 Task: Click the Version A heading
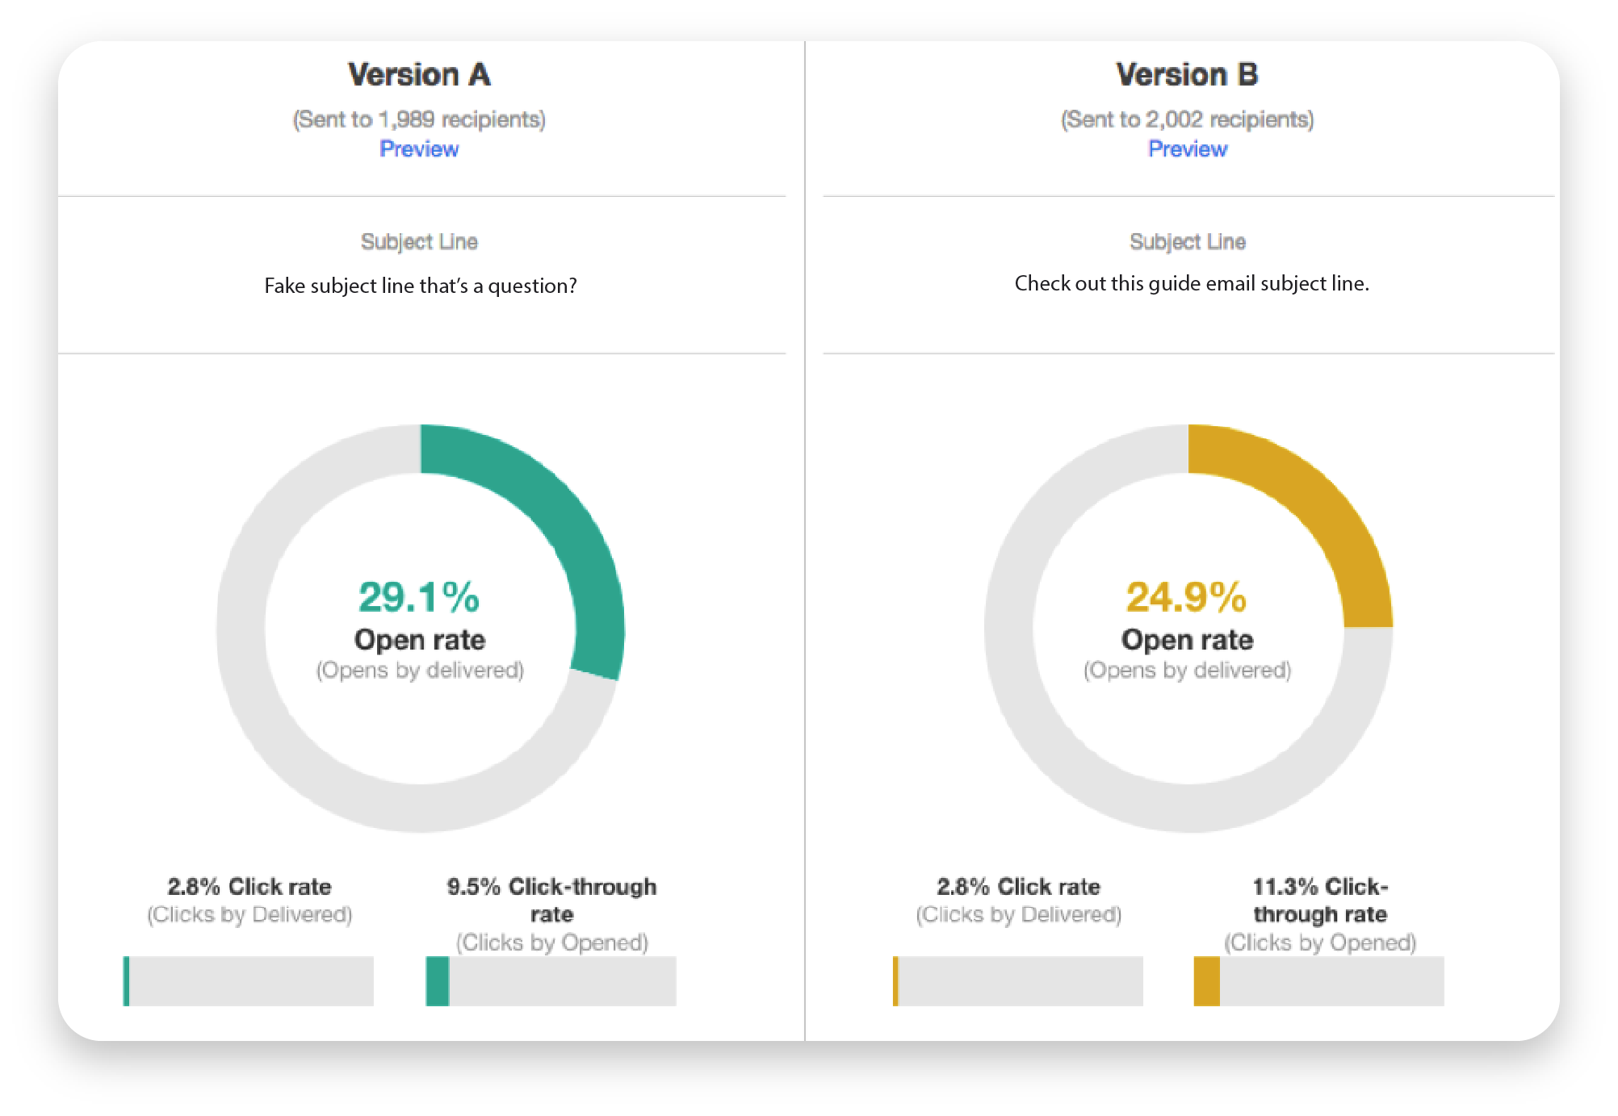pos(419,75)
